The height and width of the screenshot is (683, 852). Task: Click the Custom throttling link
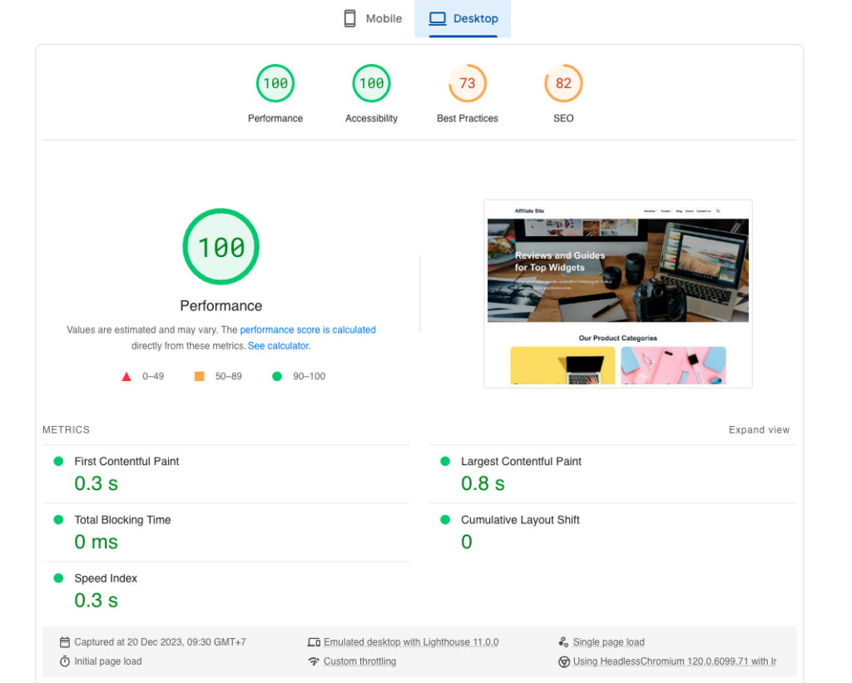click(359, 661)
